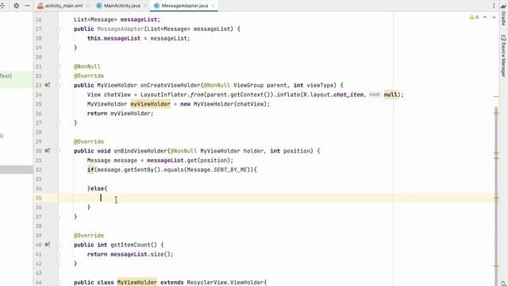This screenshot has height=286, width=508.
Task: Close the activity_main.xml tab
Action: coord(87,6)
